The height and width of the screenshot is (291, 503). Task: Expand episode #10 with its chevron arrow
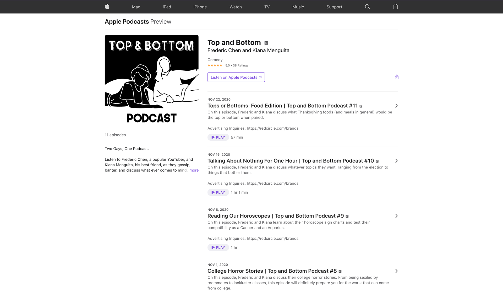coord(396,161)
